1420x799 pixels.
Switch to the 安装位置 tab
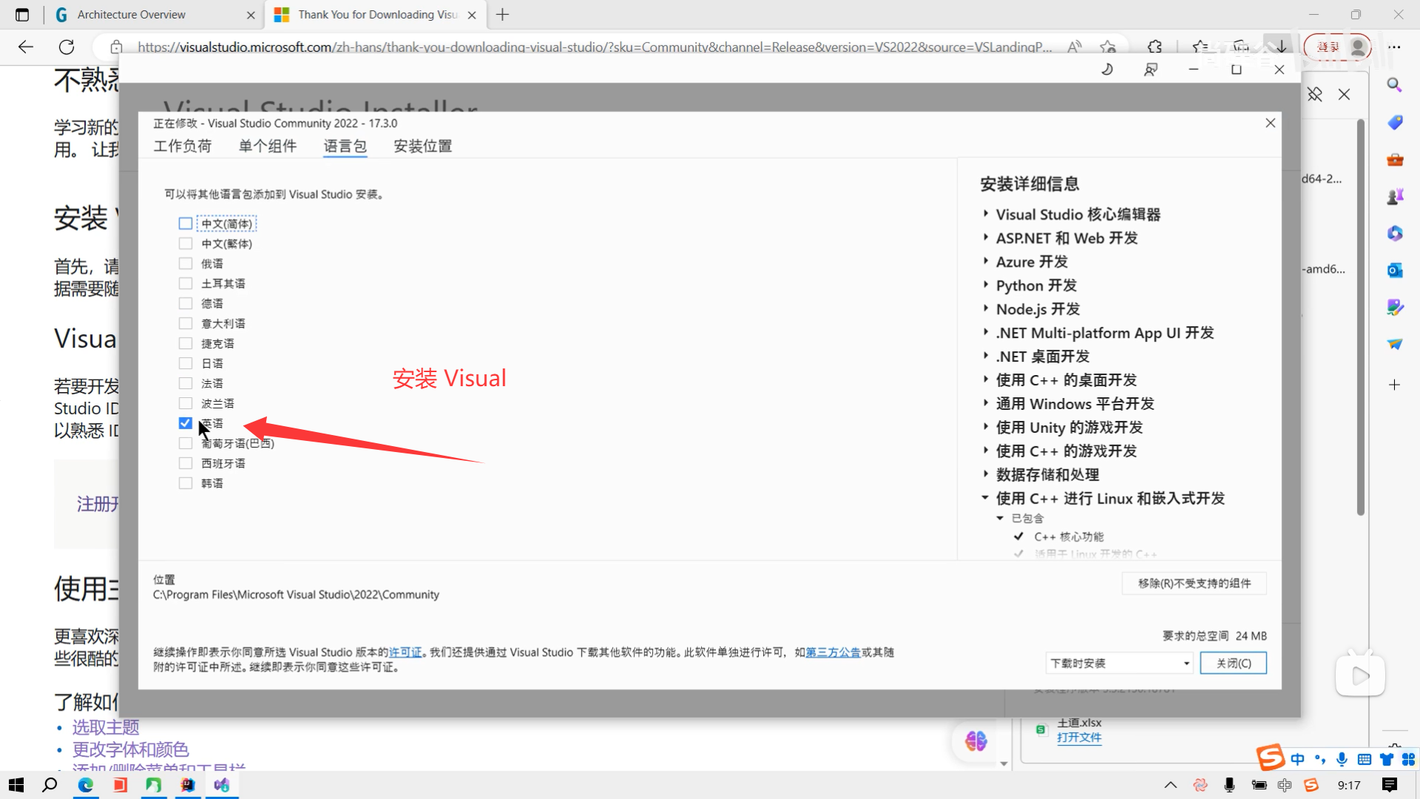(x=422, y=146)
